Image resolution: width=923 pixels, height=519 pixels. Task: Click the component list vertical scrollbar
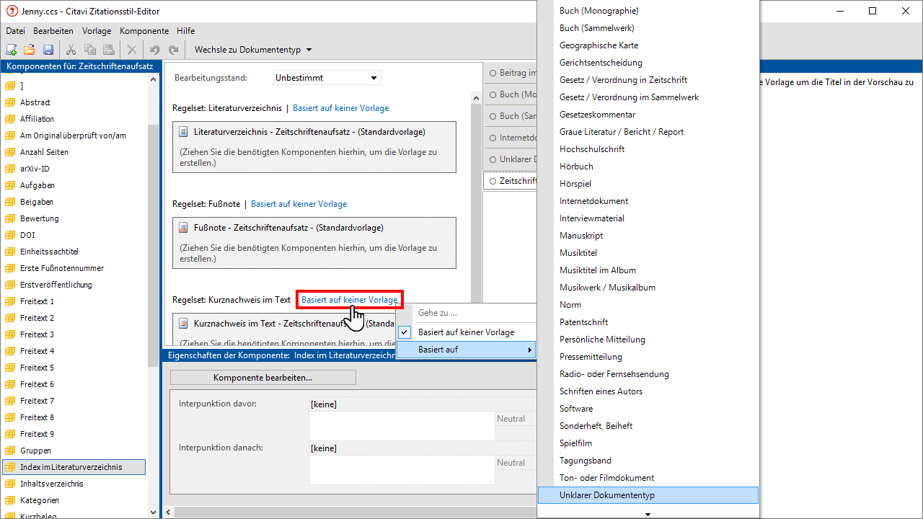(x=153, y=288)
